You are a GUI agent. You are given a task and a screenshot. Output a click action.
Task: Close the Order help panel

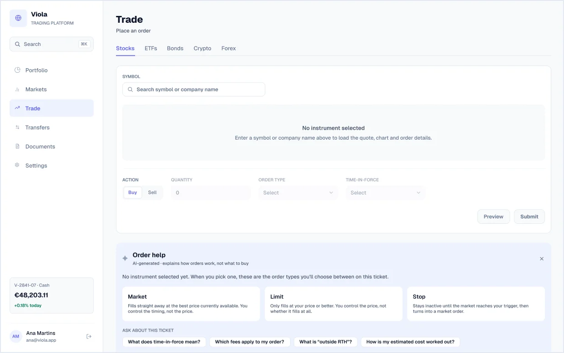click(542, 259)
